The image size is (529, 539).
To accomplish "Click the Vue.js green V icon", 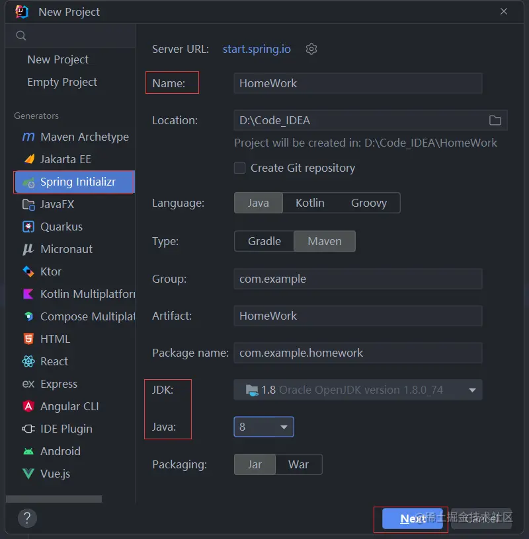I will click(x=28, y=474).
